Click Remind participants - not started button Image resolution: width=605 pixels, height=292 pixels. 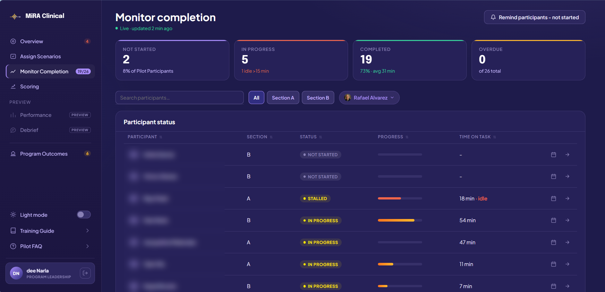point(534,17)
